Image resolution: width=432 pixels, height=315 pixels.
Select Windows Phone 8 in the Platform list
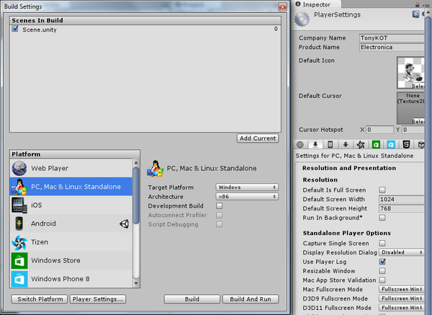click(71, 278)
